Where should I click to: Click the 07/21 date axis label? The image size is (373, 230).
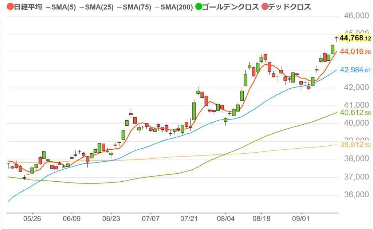click(x=189, y=219)
